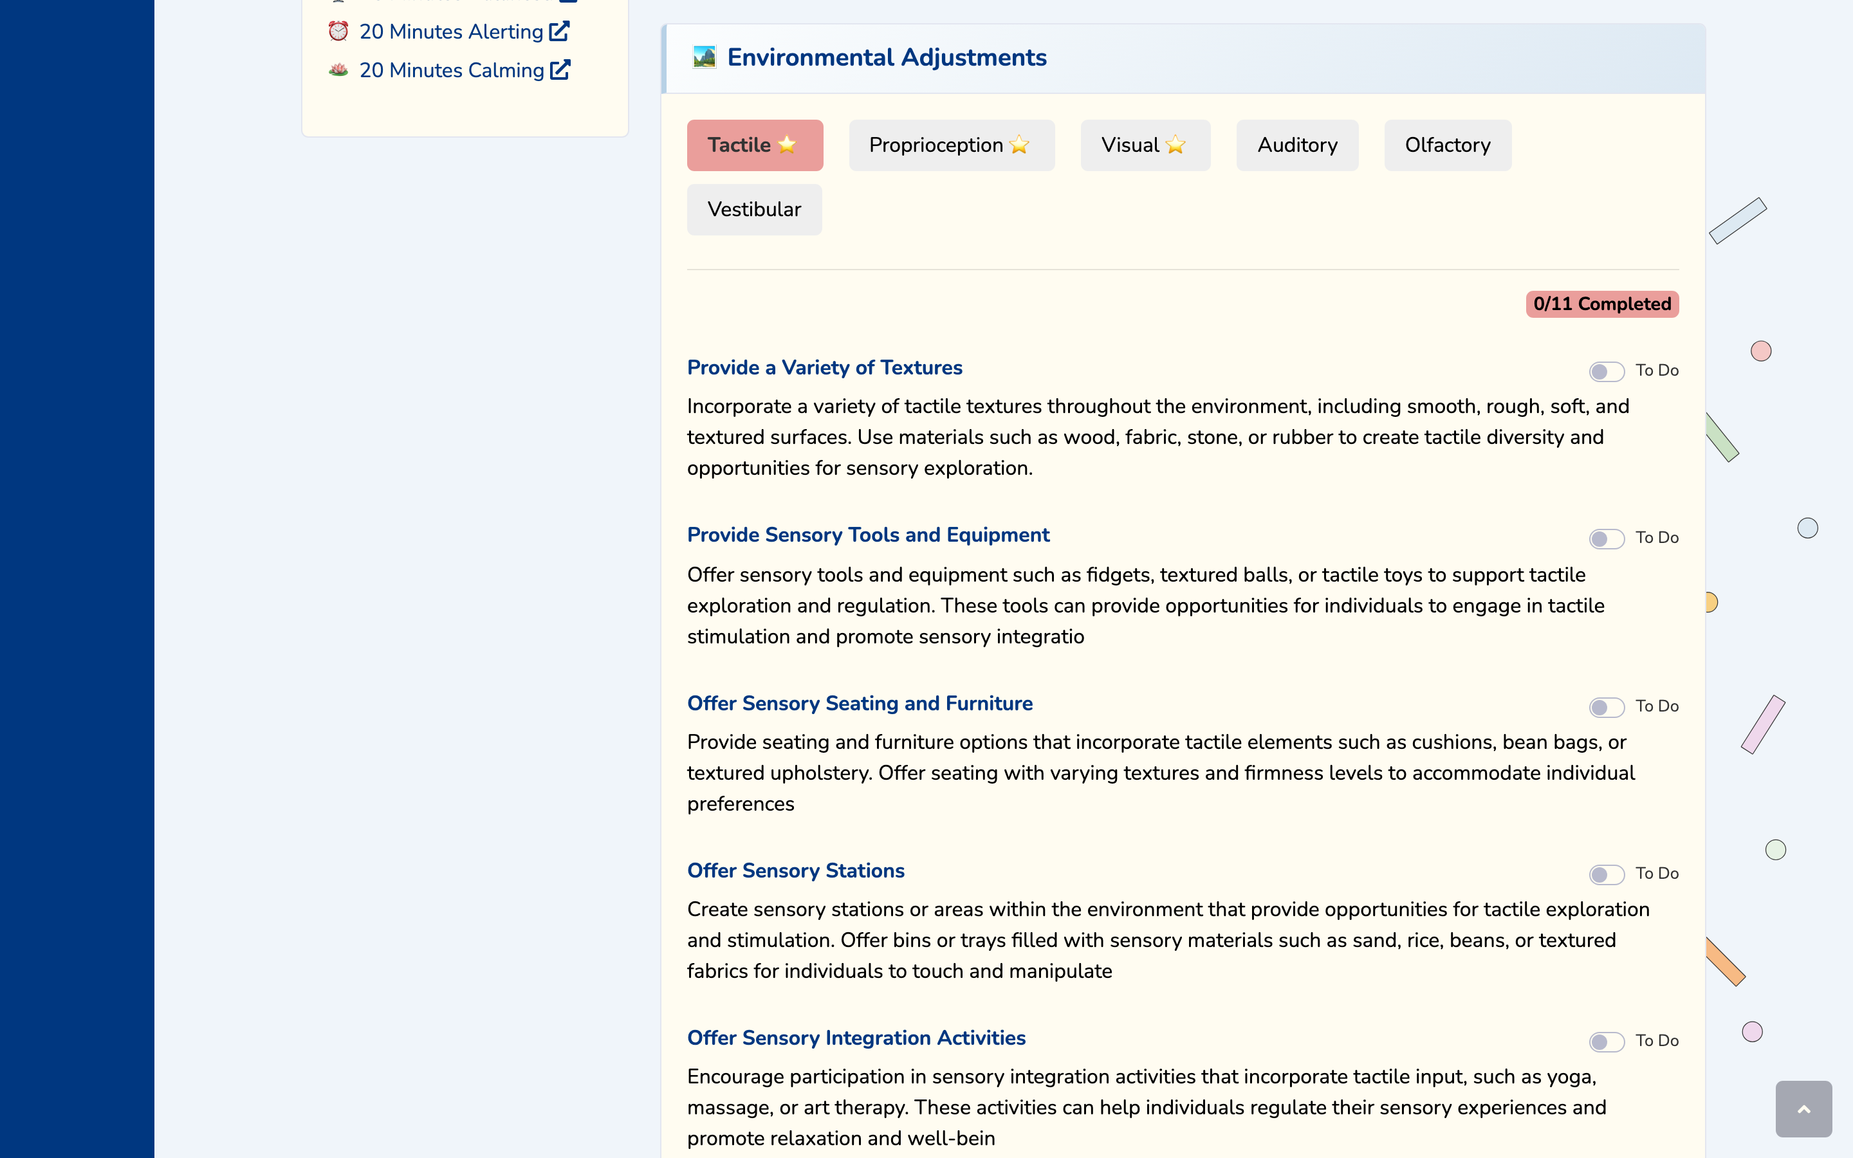Screen dimensions: 1853x1158
Task: Select the Vestibular category
Action: coord(753,209)
